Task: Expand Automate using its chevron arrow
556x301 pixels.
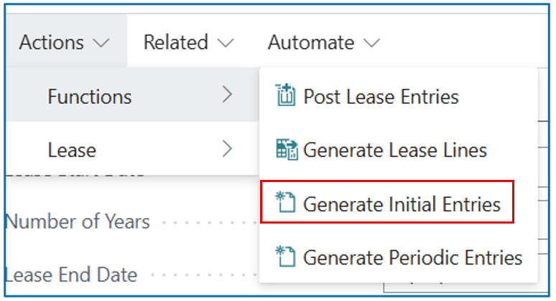Action: click(371, 43)
